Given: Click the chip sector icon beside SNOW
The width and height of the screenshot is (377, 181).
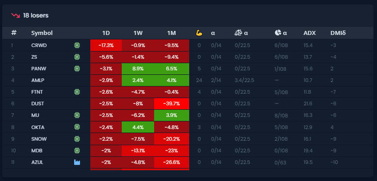Looking at the screenshot, I should click(77, 139).
